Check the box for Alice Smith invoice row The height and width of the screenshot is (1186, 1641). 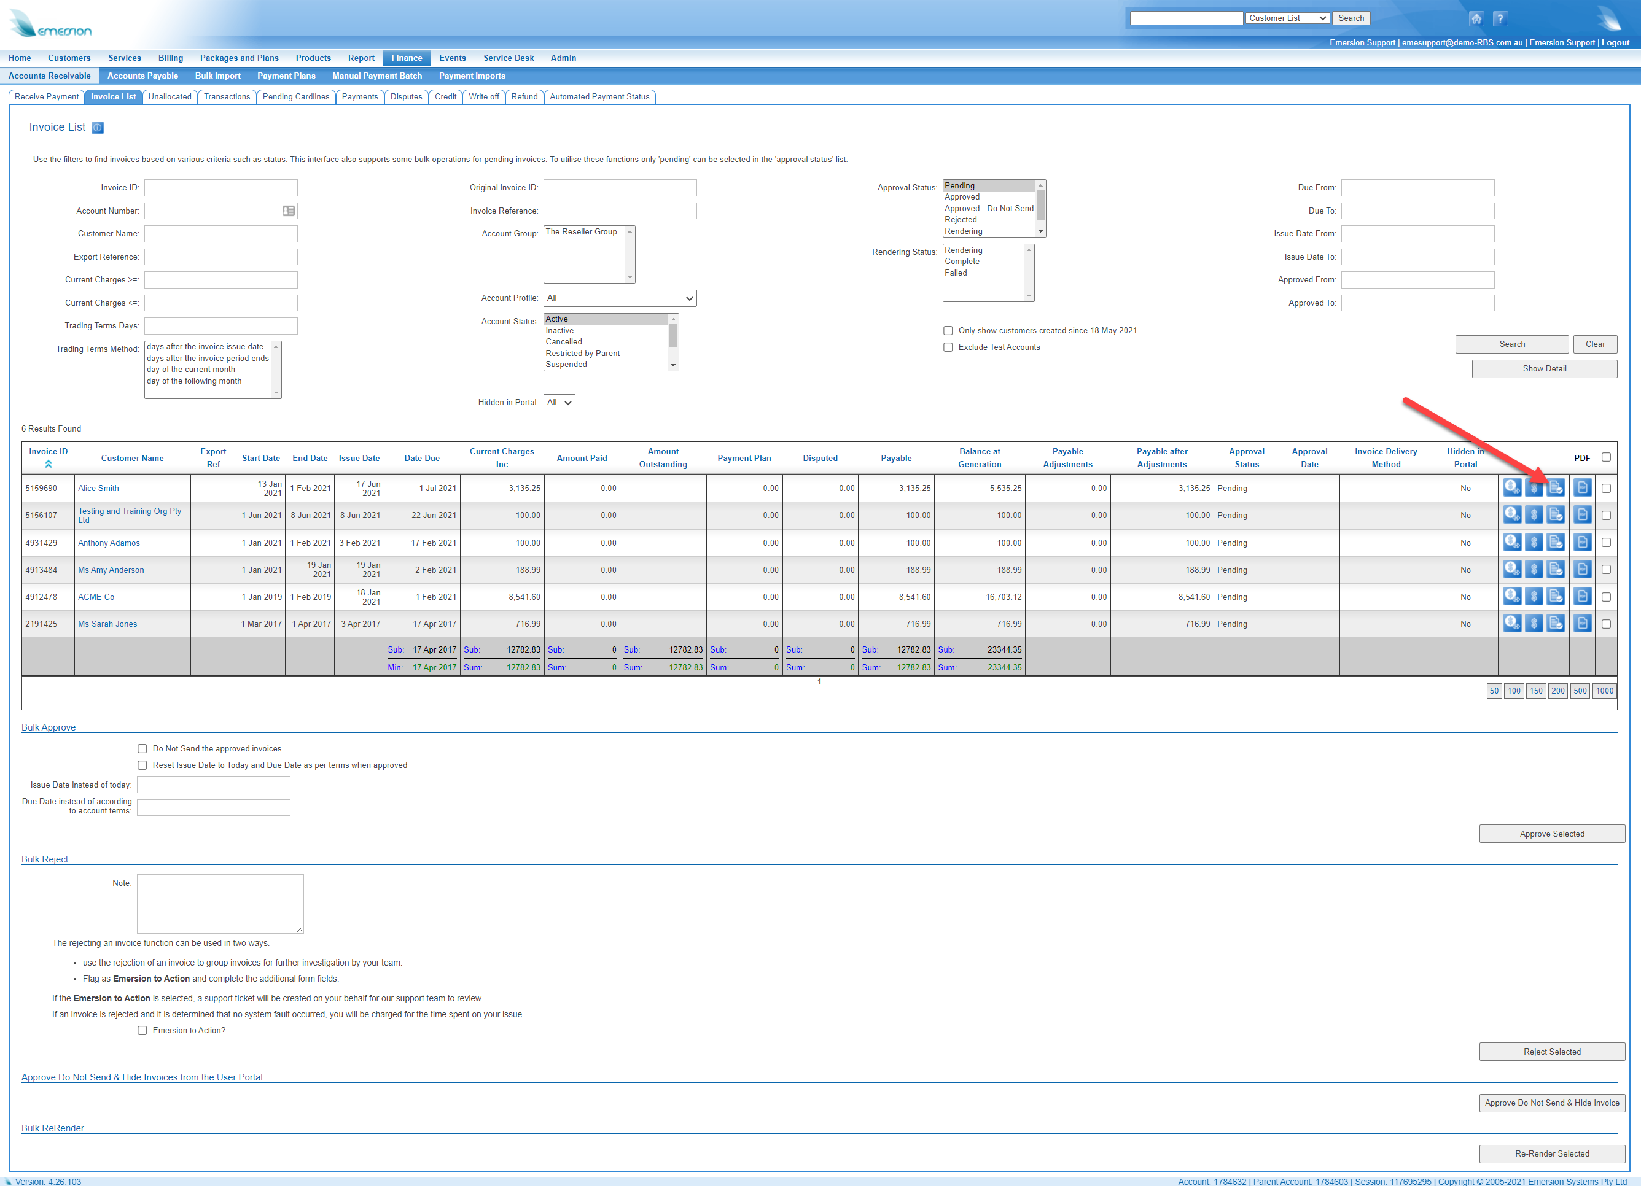tap(1605, 488)
